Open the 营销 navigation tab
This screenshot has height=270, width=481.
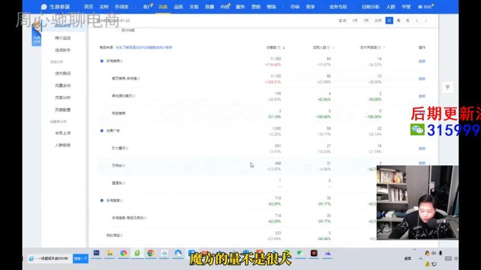click(256, 7)
